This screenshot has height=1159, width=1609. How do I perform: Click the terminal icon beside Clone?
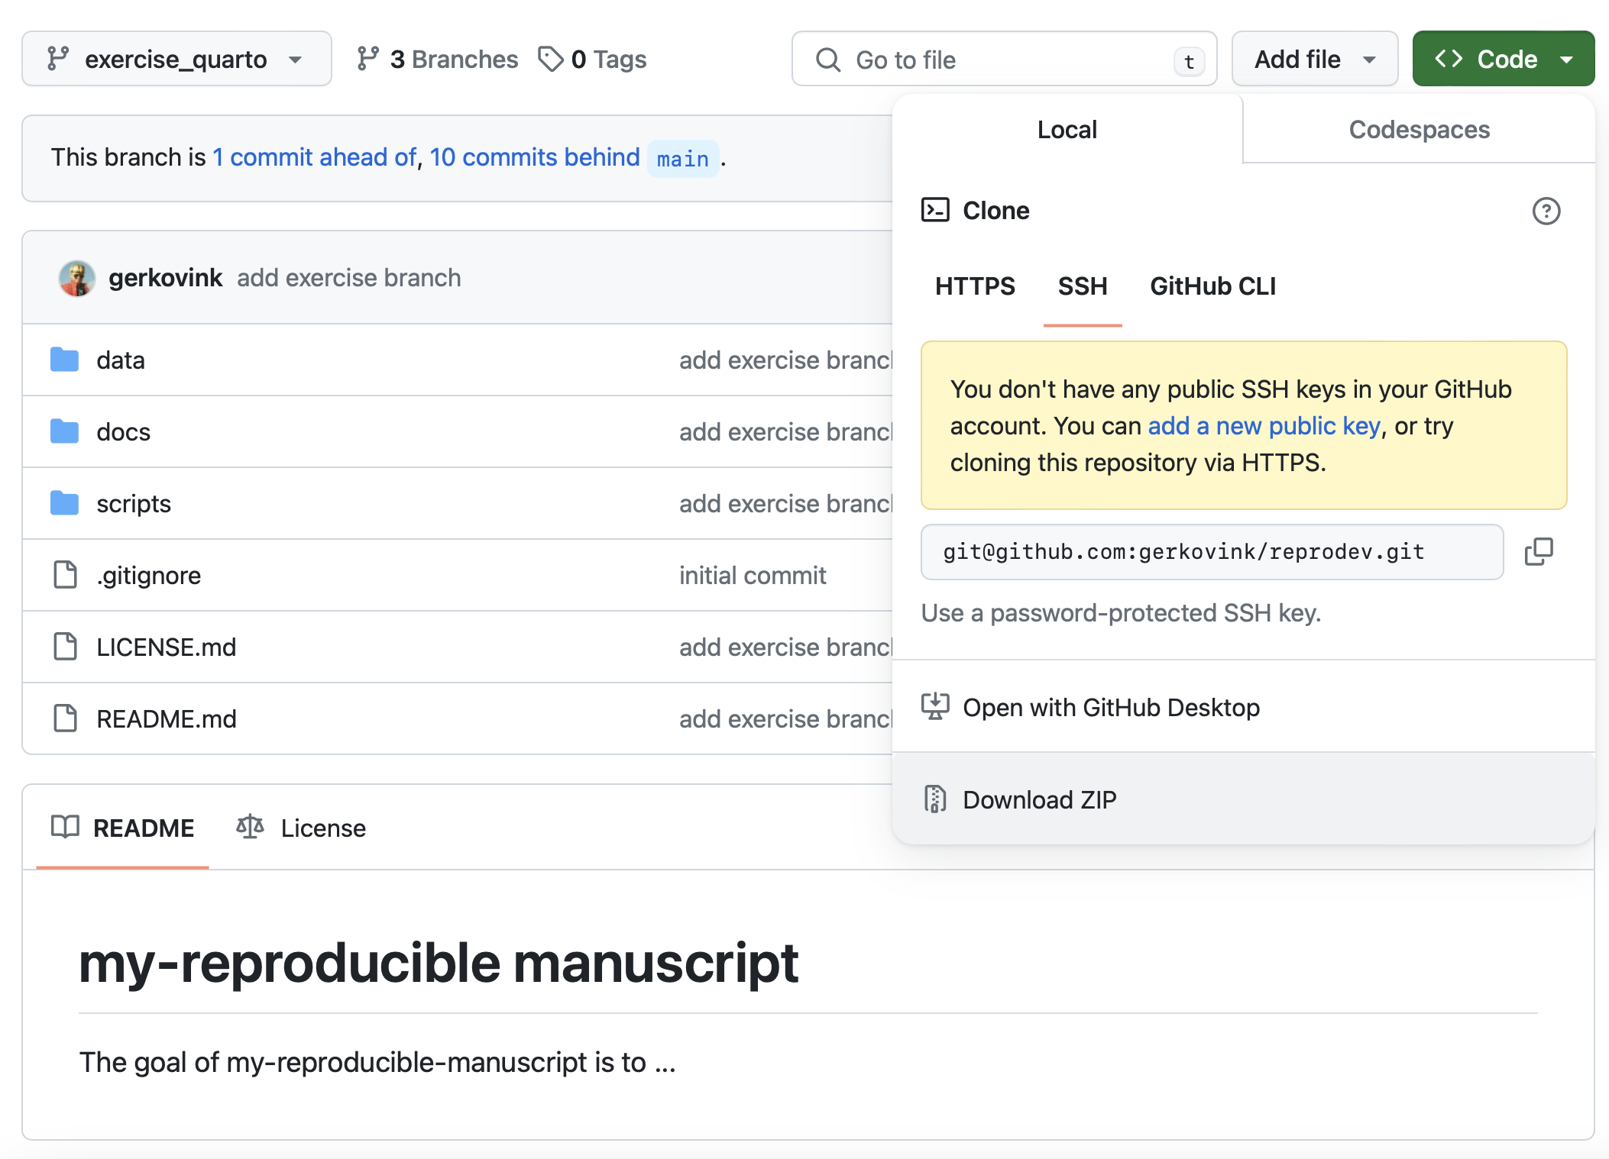tap(935, 210)
